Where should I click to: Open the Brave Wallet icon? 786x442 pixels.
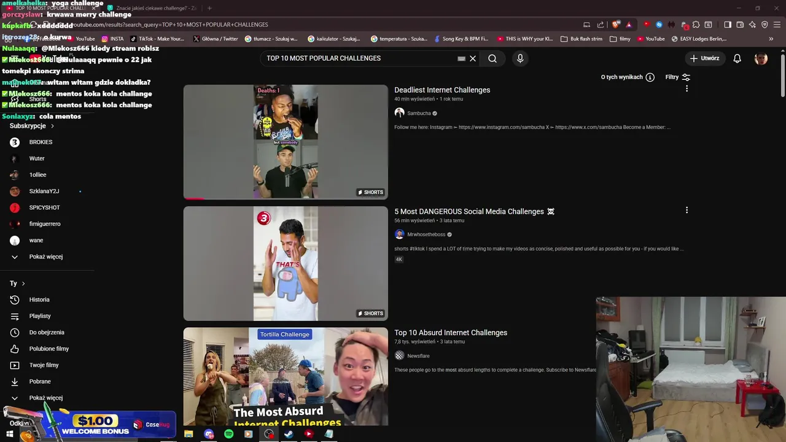[740, 25]
